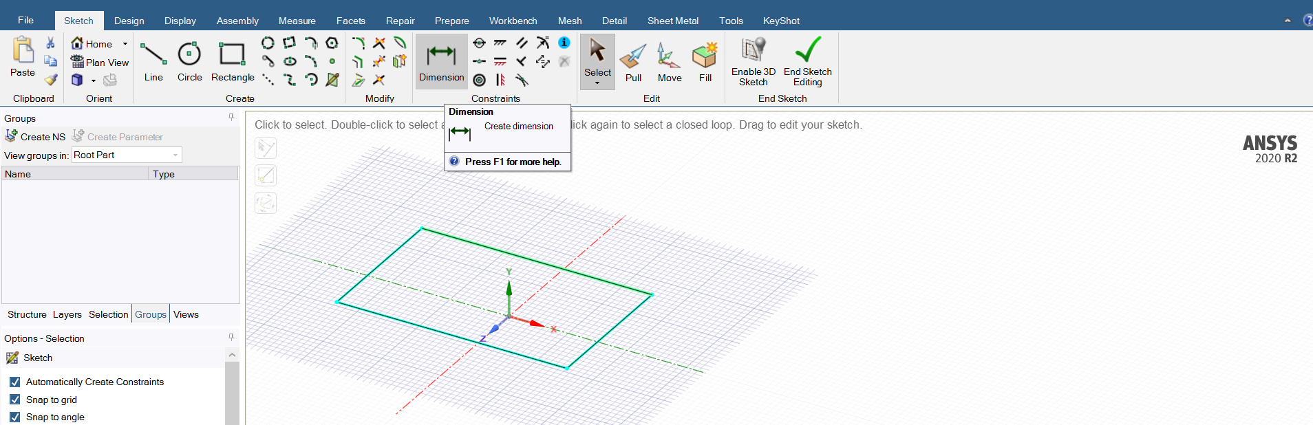This screenshot has width=1313, height=425.
Task: Open the Measure ribbon tab
Action: click(x=297, y=21)
